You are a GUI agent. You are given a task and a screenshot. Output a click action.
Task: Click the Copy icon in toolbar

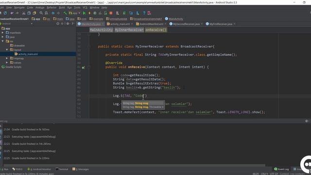coord(29,13)
